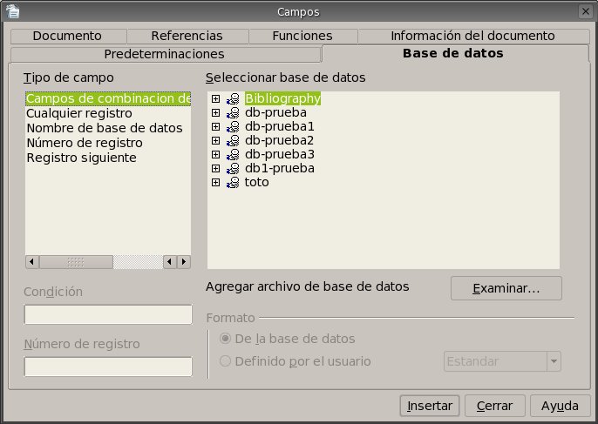
Task: Expand the Bibliography database tree node
Action: pos(216,99)
